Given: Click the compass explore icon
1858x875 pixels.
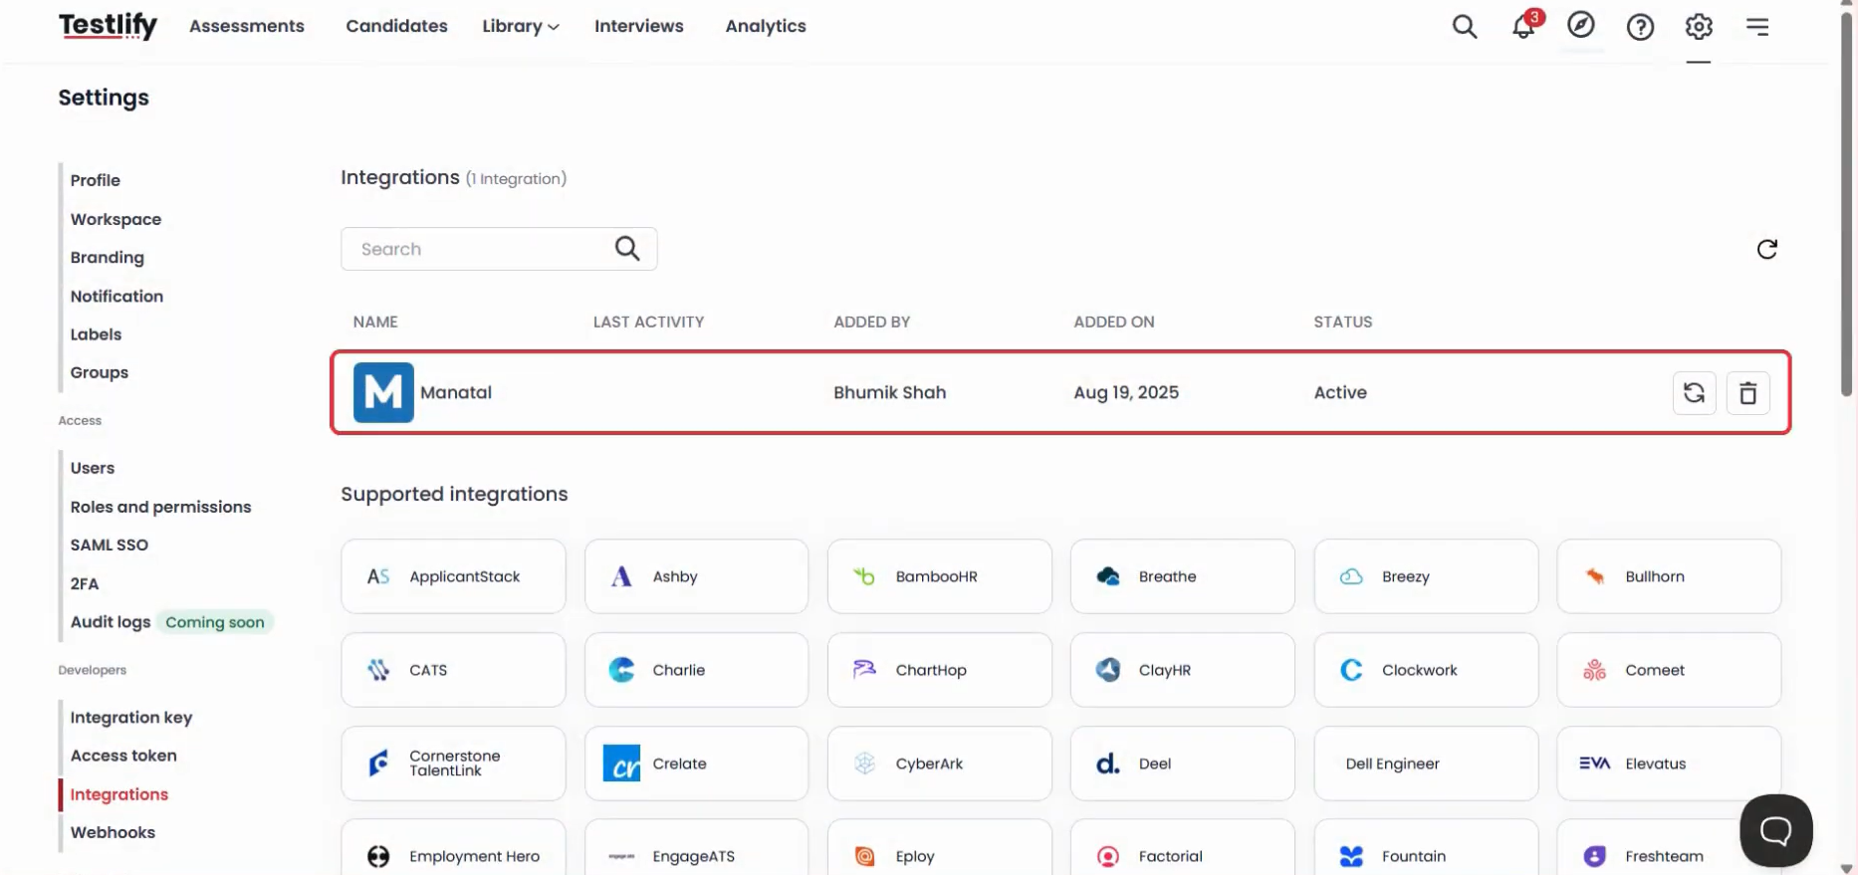Looking at the screenshot, I should click(1581, 25).
